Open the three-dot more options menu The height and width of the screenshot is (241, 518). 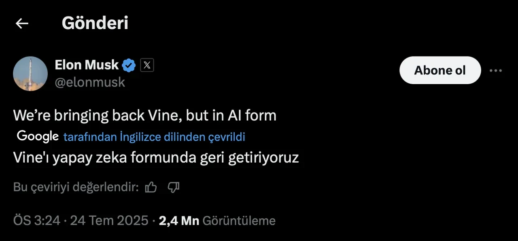[x=495, y=70]
